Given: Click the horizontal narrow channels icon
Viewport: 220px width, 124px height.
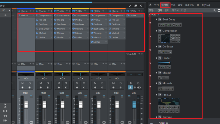Looking at the screenshot, I should point(5,111).
